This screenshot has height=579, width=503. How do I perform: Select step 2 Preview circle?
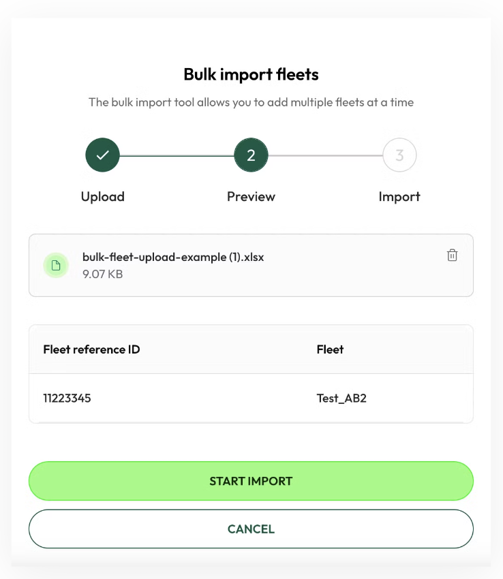[251, 155]
